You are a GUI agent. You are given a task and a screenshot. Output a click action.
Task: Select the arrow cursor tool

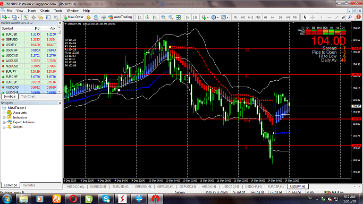[x=305, y=17]
